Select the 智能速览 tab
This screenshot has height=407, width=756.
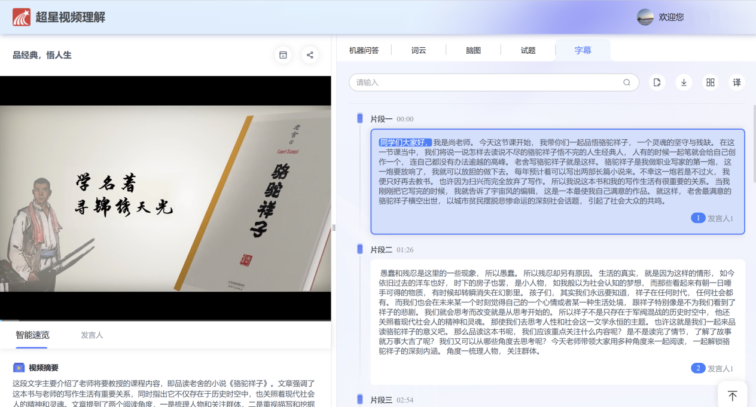pyautogui.click(x=32, y=335)
